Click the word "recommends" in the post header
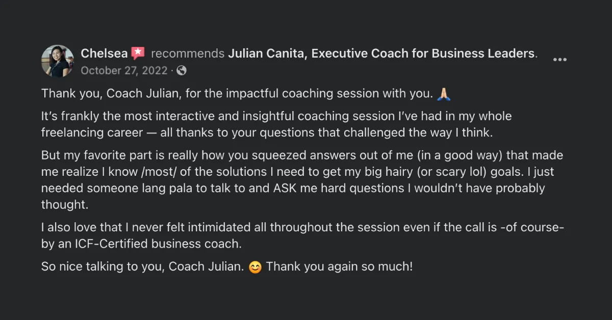Screen dimensions: 612x320 click(x=188, y=54)
